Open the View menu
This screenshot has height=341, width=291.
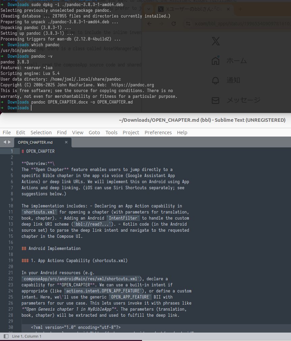pos(78,133)
